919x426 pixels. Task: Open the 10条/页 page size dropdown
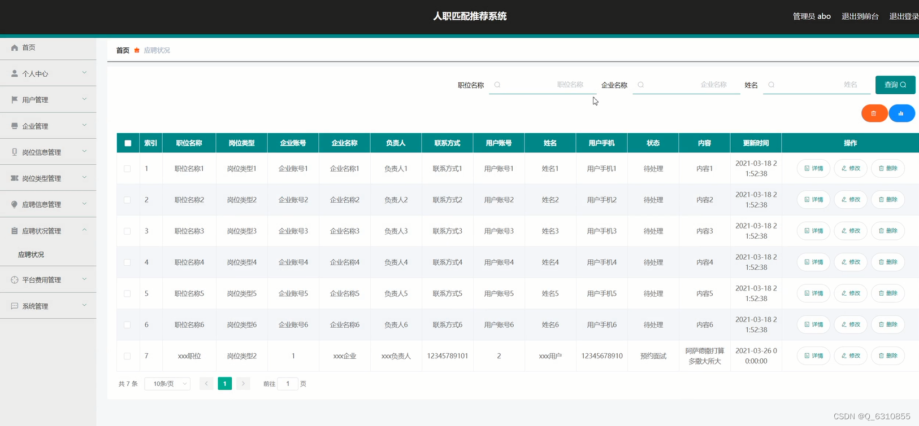coord(167,384)
